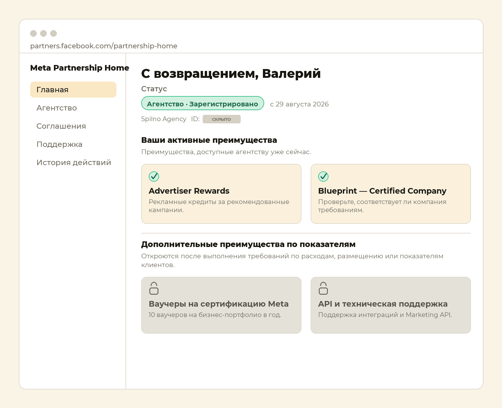Click the address bar URL
The image size is (502, 408).
click(104, 46)
